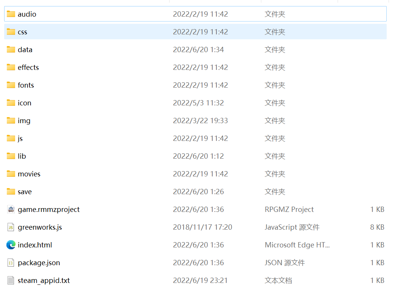The width and height of the screenshot is (395, 292).
Task: Click the lib folder icon
Action: point(11,156)
